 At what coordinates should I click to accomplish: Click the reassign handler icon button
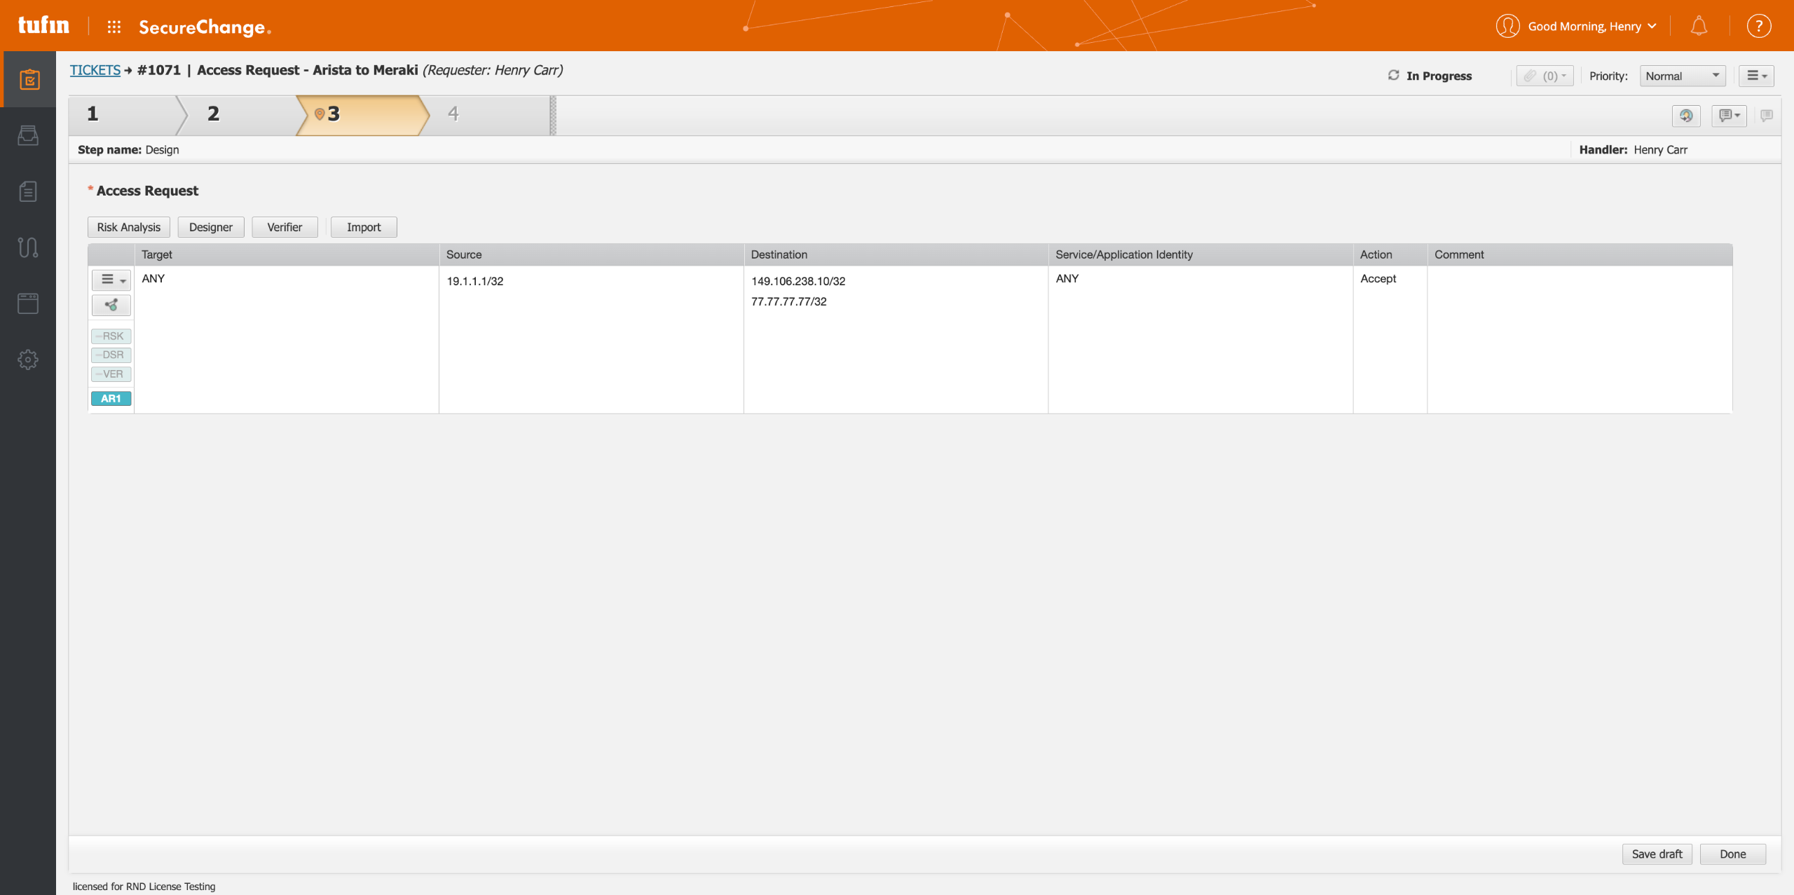[1685, 116]
